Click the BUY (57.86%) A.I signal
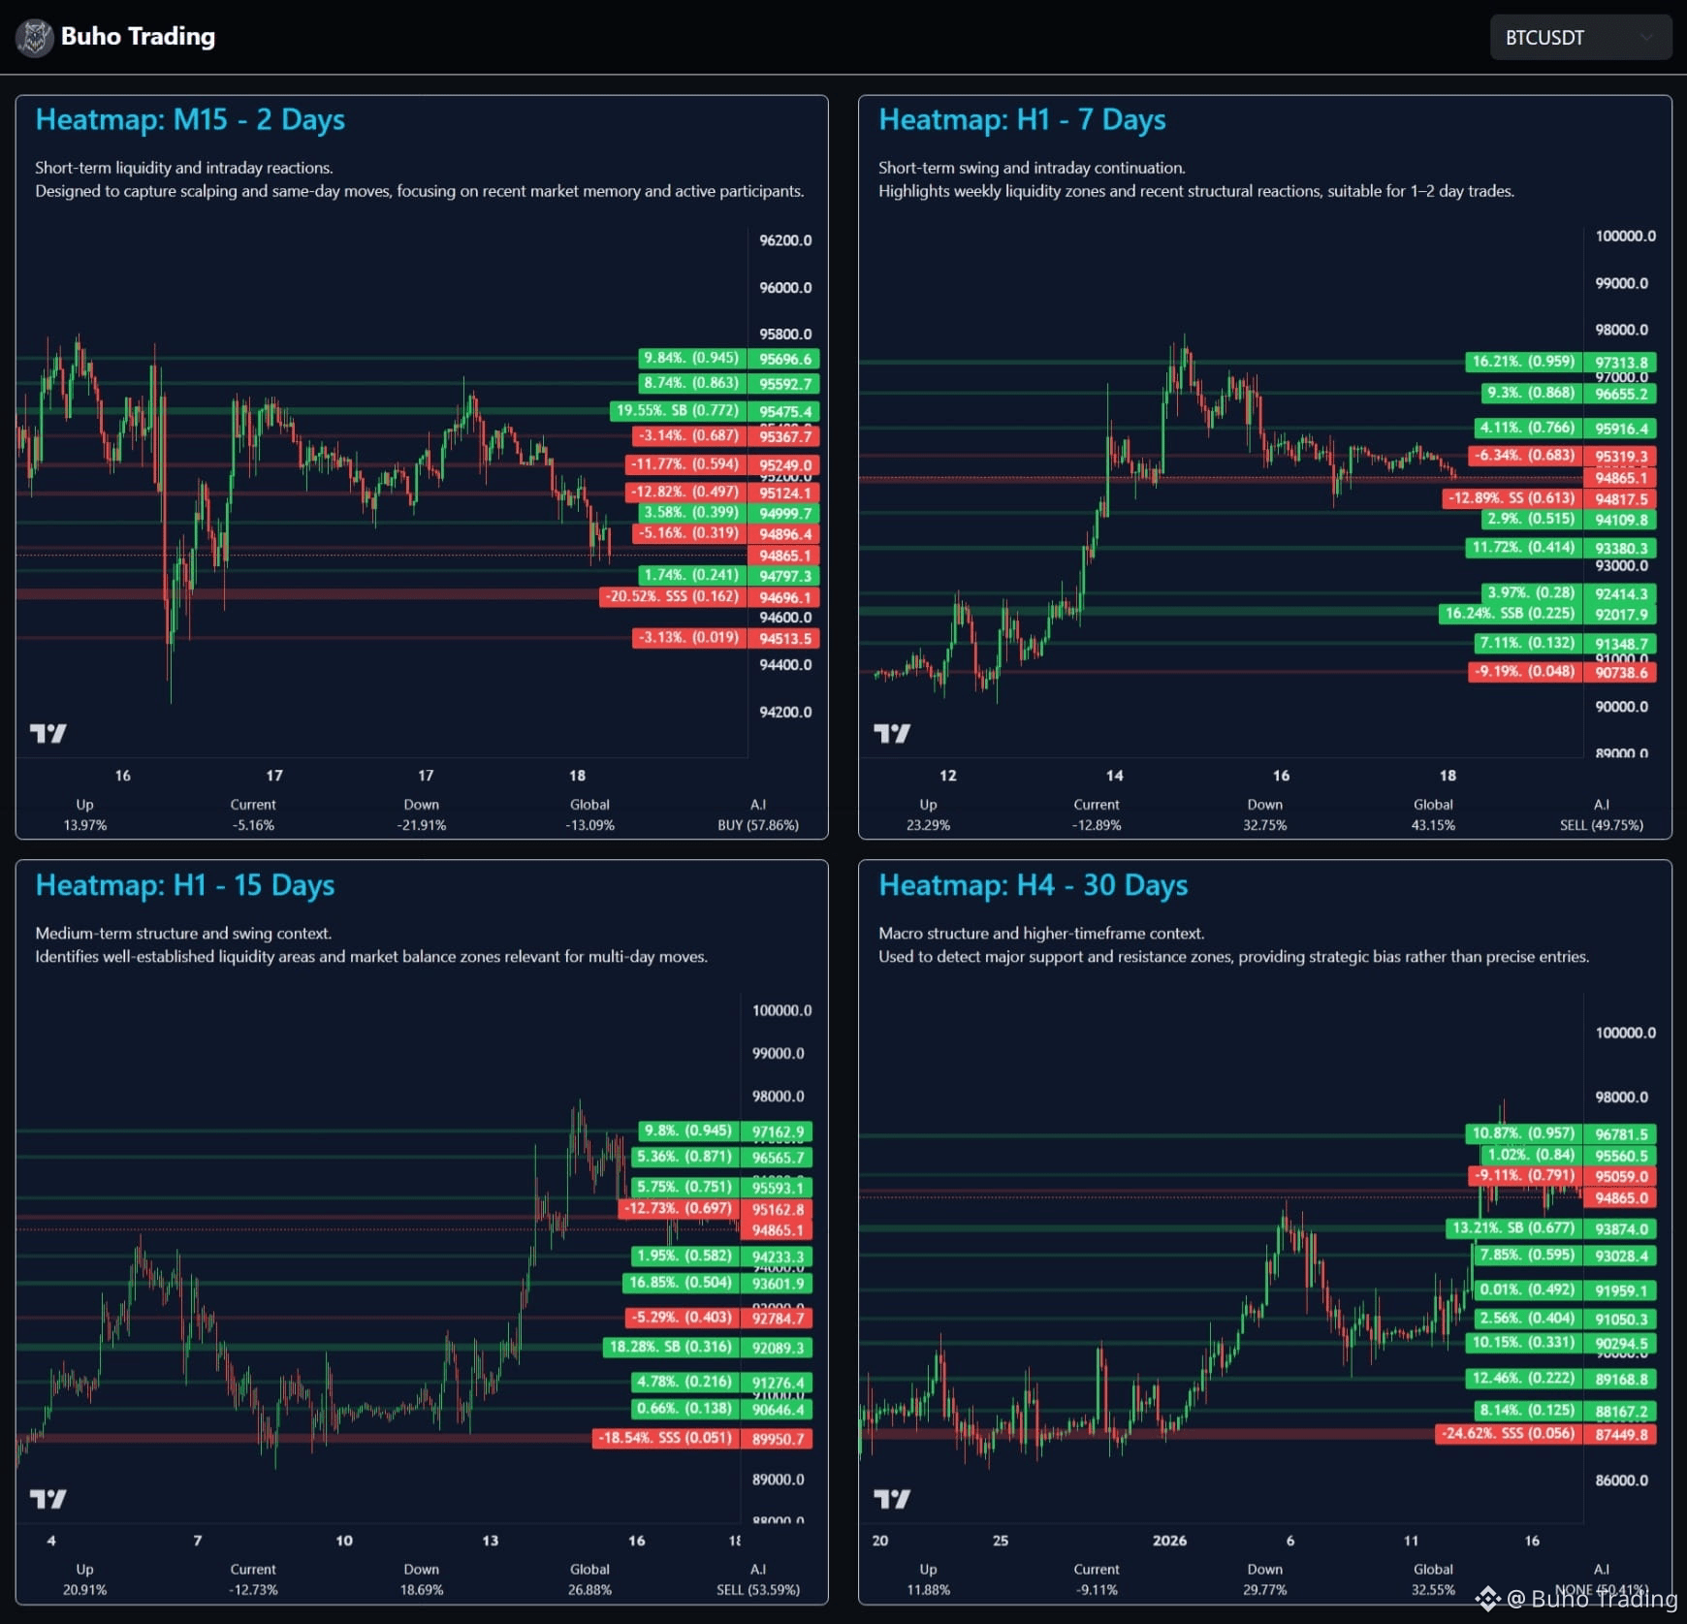Image resolution: width=1687 pixels, height=1624 pixels. click(x=757, y=825)
